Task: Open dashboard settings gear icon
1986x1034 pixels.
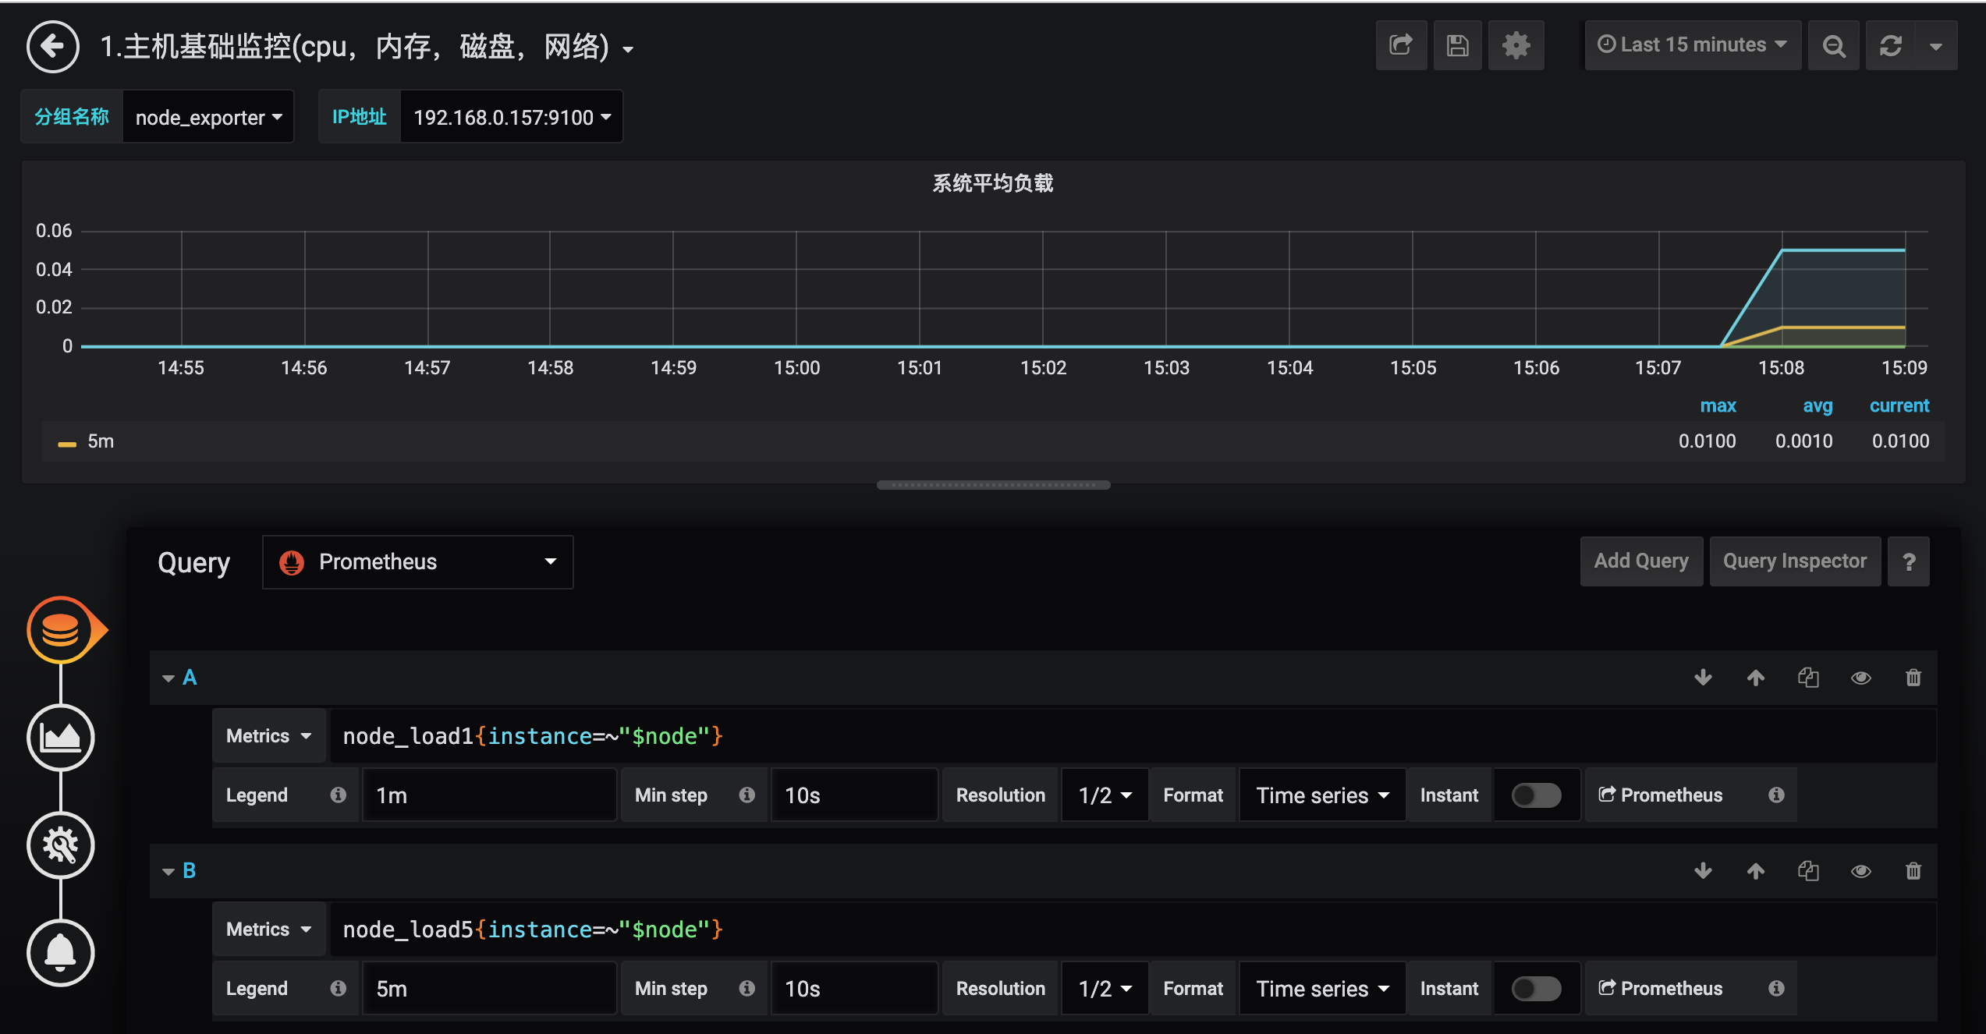Action: point(1516,45)
